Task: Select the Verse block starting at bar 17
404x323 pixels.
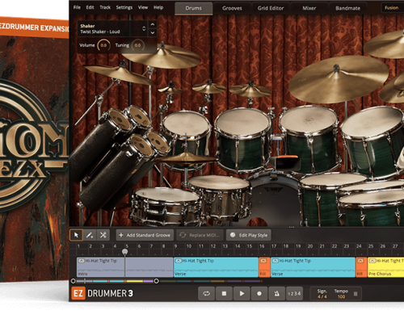Action: (313, 267)
